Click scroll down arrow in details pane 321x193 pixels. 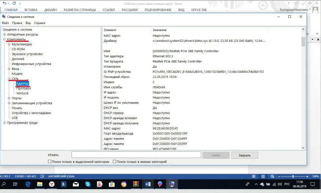point(303,148)
